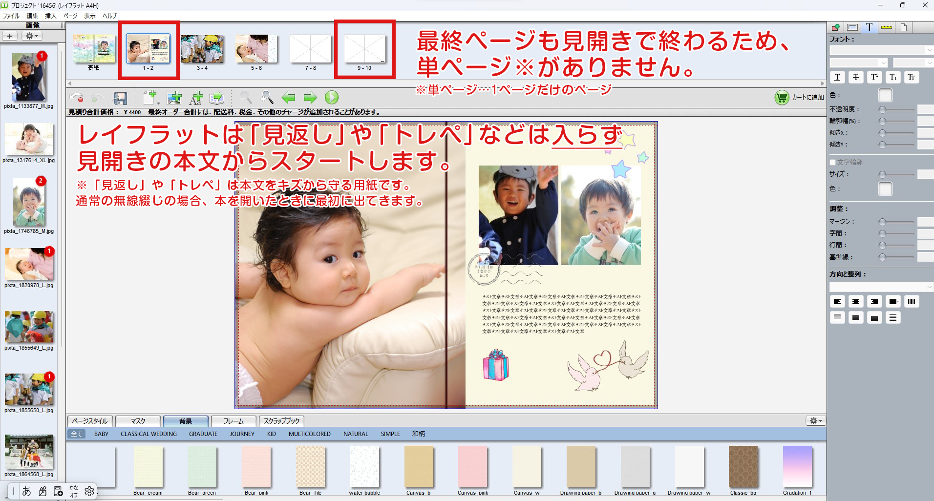934x501 pixels.
Task: Click the greyed zoom out magnifier
Action: [245, 98]
